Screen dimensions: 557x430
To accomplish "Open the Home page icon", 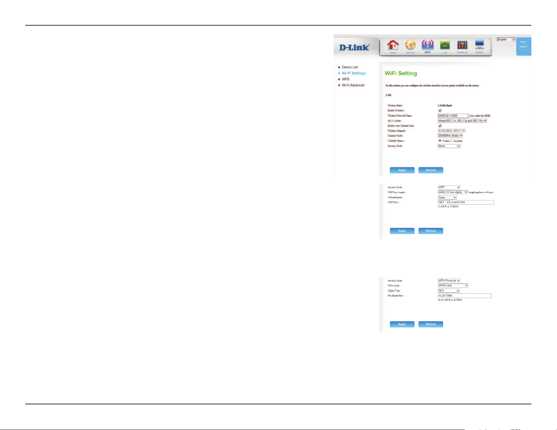I will tap(393, 45).
